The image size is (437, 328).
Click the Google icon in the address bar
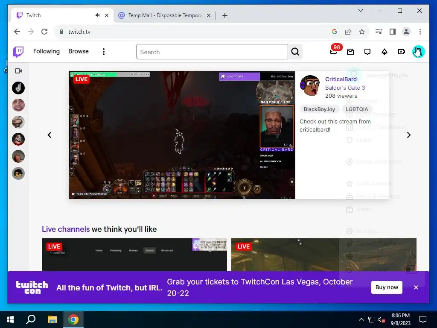[335, 32]
